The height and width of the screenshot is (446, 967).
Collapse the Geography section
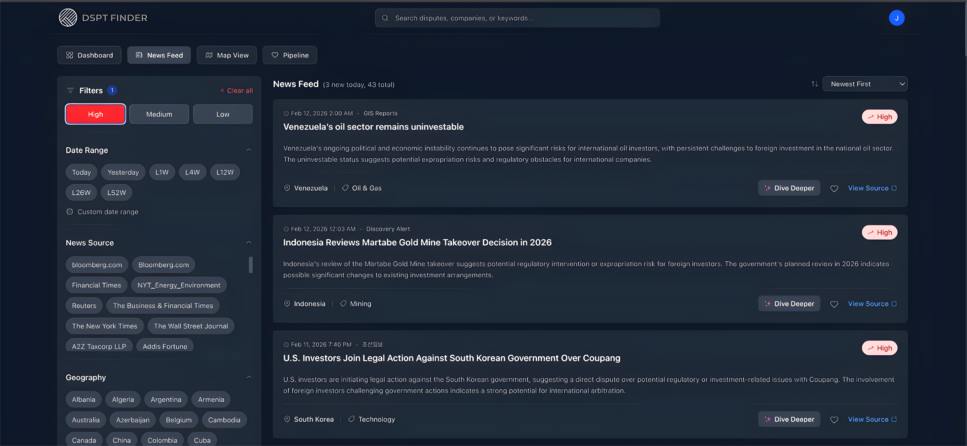click(x=249, y=377)
